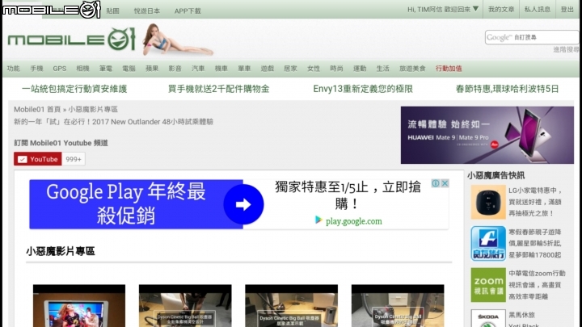582x327 pixels.
Task: Focus the Google custom search field
Action: (x=532, y=37)
